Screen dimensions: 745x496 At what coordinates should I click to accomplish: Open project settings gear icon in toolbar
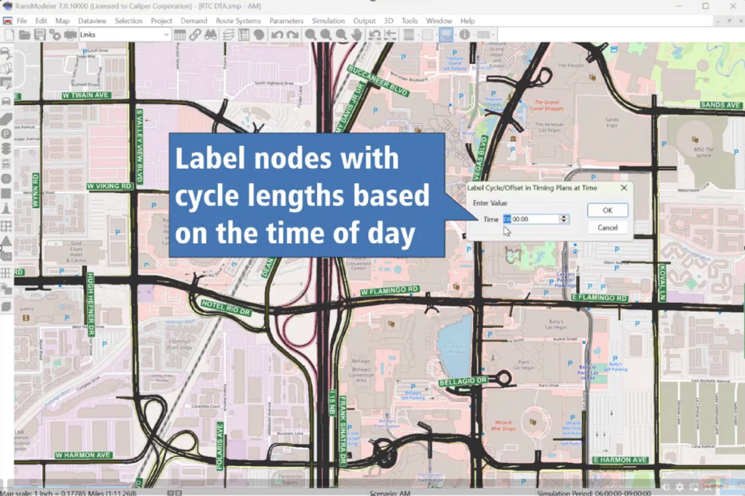55,35
